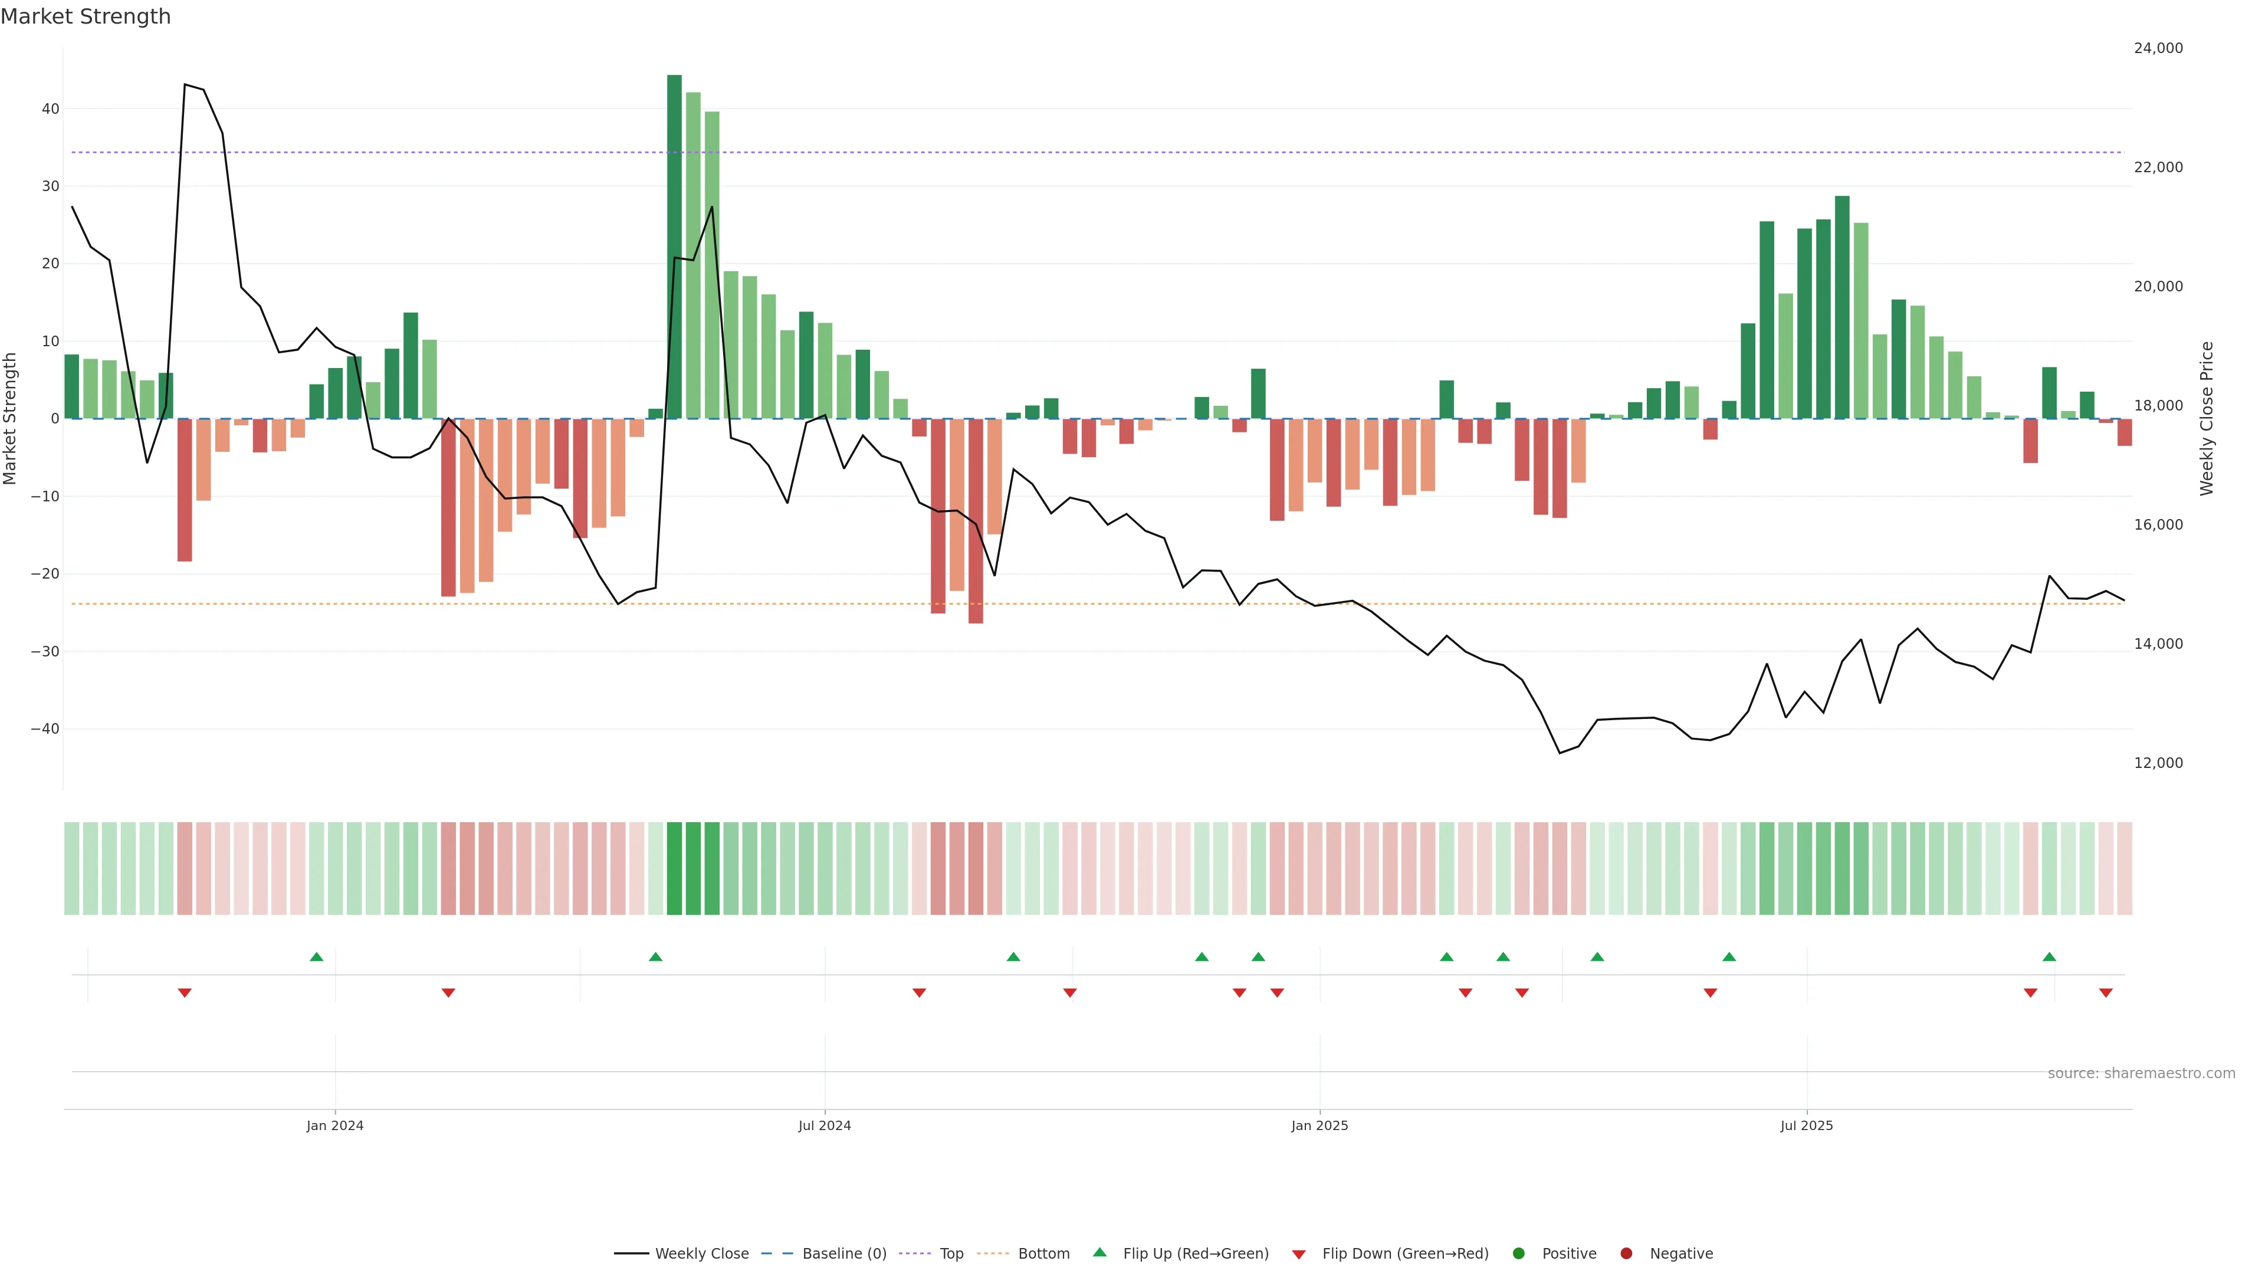Image resolution: width=2265 pixels, height=1274 pixels.
Task: Click the first red flip-down marker before Jan 2024
Action: pos(185,993)
